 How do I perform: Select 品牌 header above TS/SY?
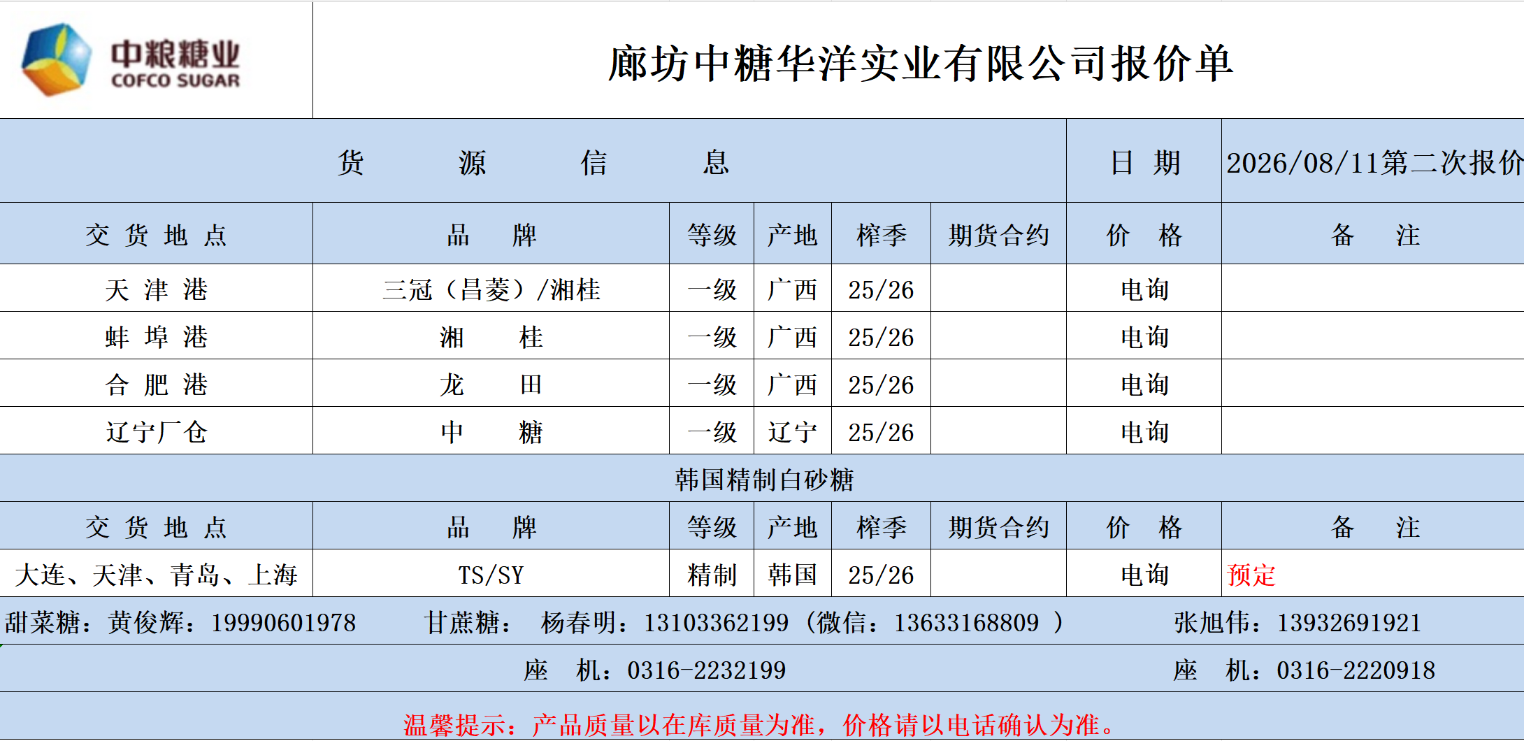pyautogui.click(x=491, y=527)
